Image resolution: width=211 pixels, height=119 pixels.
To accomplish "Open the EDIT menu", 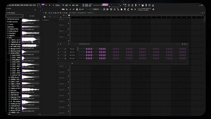I will click(10, 5).
